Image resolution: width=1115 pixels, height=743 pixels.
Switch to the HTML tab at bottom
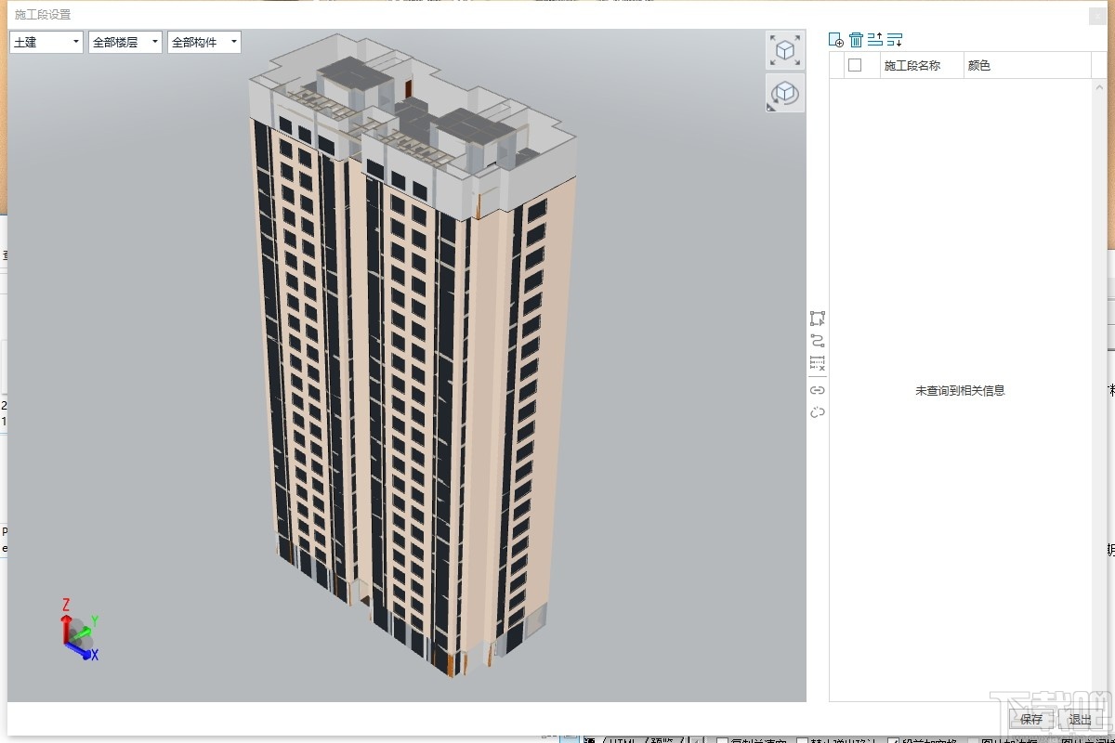[x=626, y=739]
